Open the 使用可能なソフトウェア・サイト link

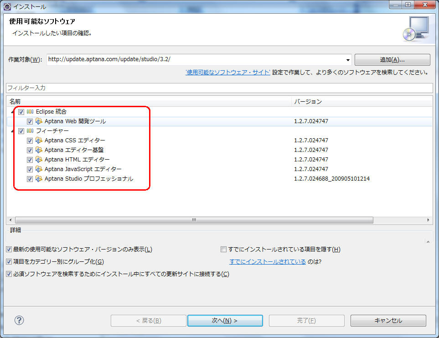(228, 73)
